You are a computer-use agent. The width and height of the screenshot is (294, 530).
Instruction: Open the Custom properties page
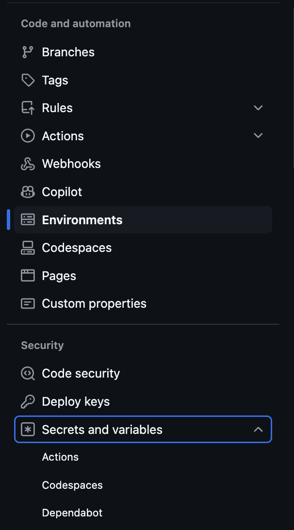coord(94,304)
